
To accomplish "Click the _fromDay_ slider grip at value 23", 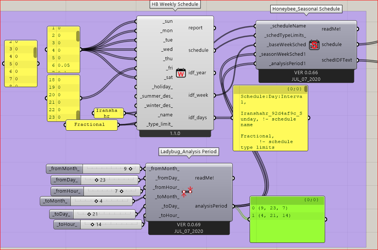I will [x=97, y=180].
